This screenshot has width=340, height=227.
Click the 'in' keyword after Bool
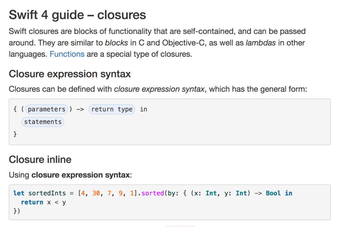coord(288,193)
